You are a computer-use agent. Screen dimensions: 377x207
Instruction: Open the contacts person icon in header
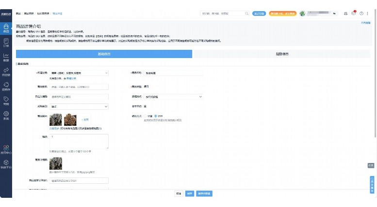345,14
